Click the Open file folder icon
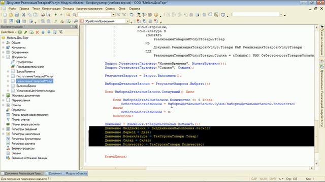The image size is (325, 182). pyautogui.click(x=11, y=15)
